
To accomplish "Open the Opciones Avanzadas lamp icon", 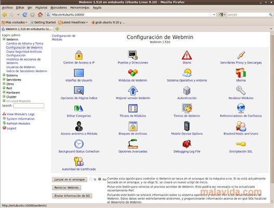I will (x=133, y=144).
